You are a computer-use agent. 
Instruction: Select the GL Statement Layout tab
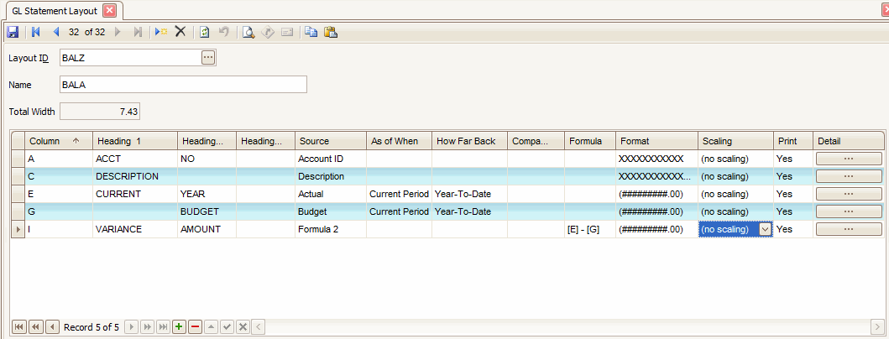coord(55,11)
